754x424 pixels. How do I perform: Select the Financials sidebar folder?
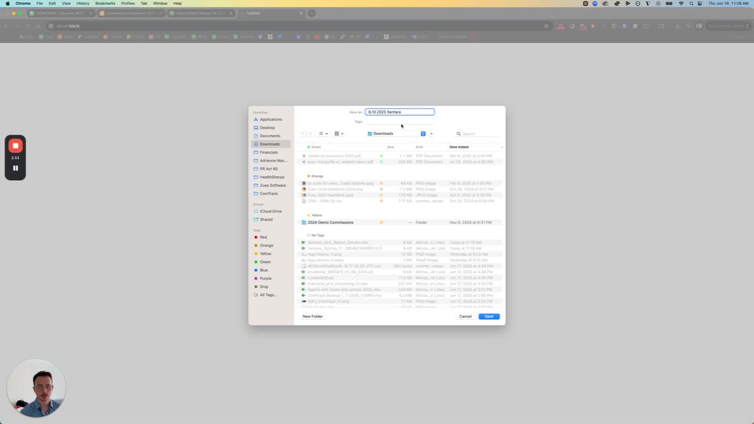point(269,153)
